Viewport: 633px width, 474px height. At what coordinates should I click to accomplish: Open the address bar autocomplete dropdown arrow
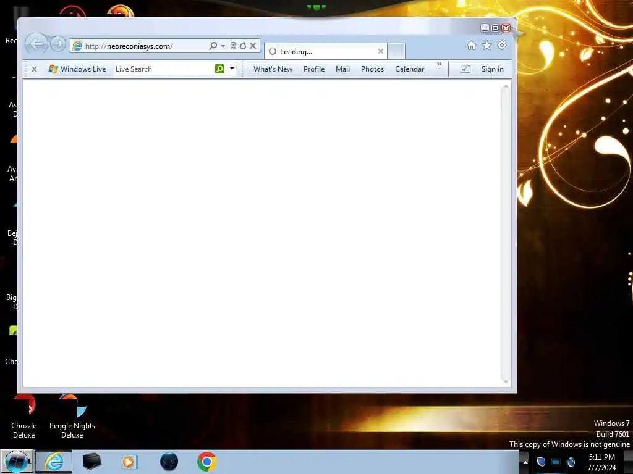[223, 46]
